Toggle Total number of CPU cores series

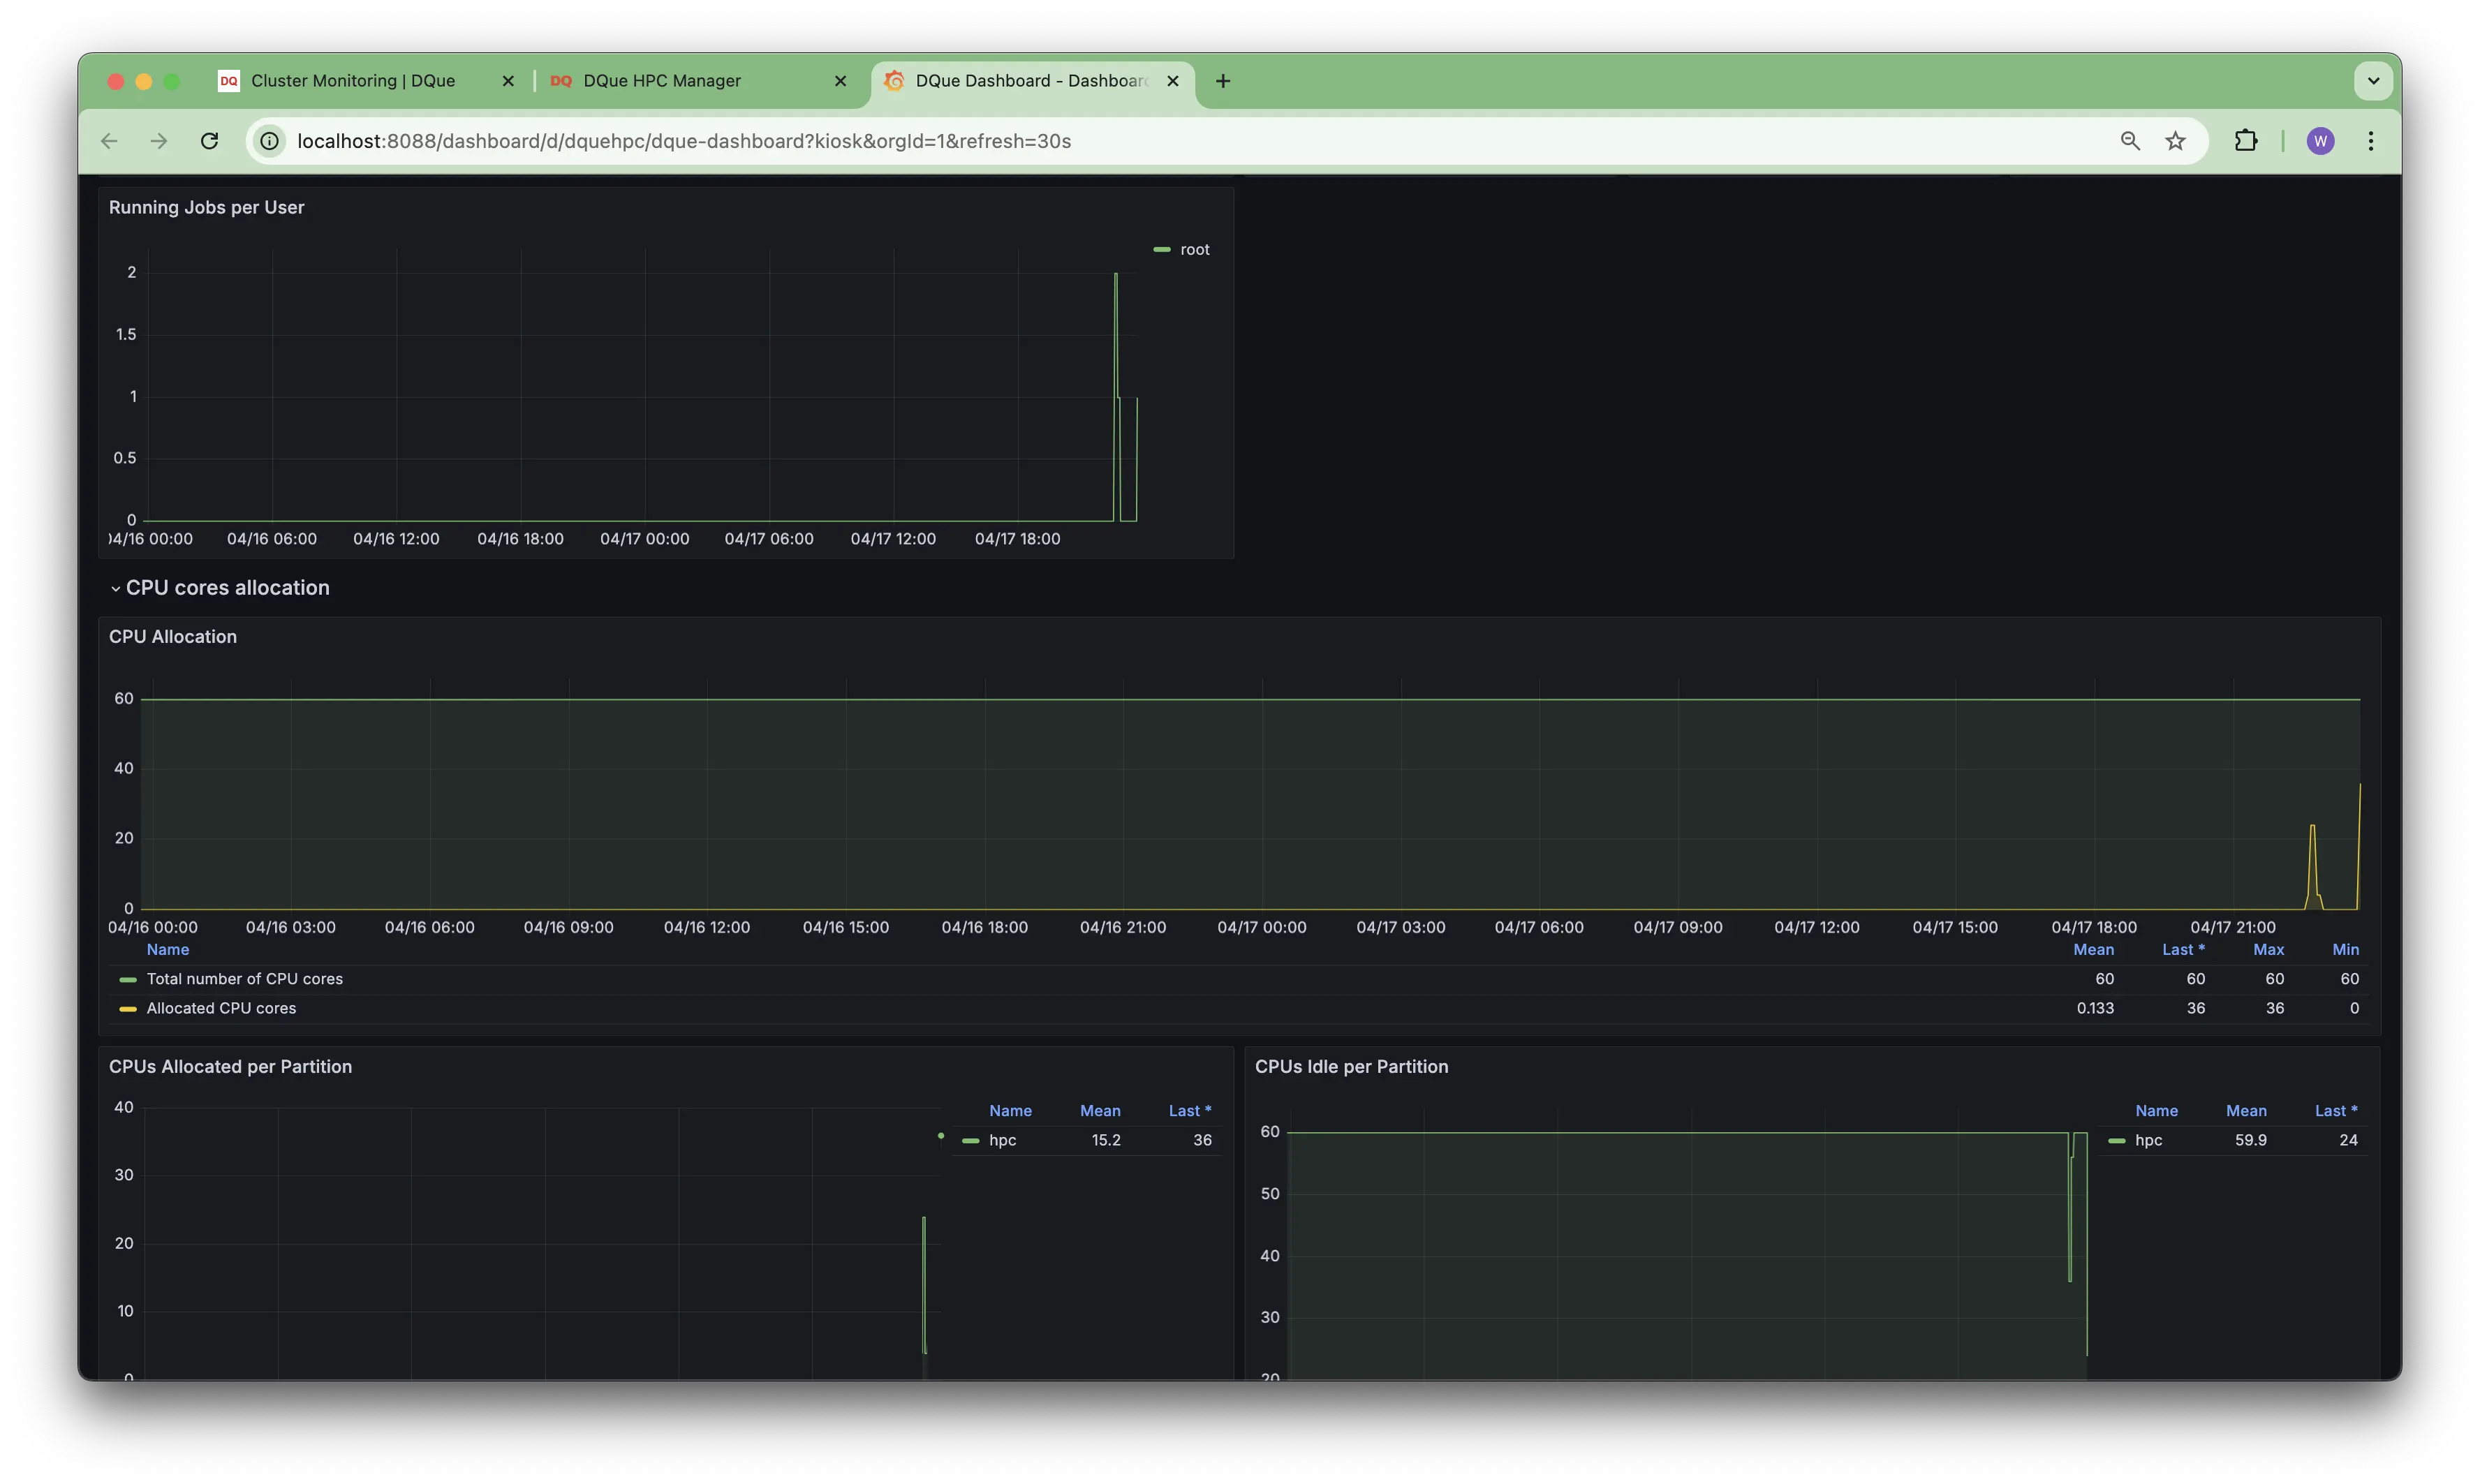[x=244, y=979]
